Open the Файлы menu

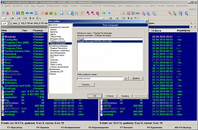(8, 6)
